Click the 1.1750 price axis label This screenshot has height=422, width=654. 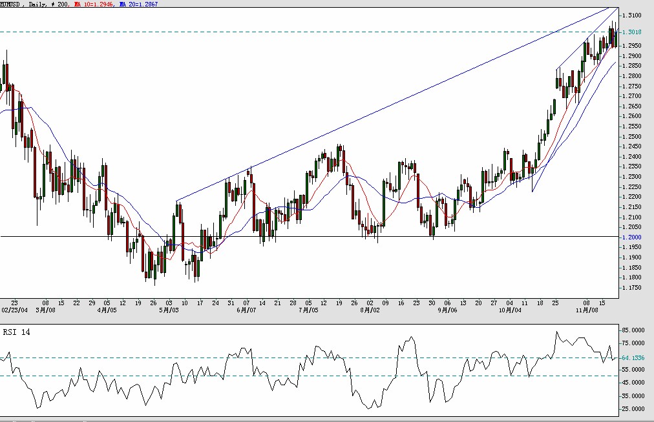[x=632, y=287]
